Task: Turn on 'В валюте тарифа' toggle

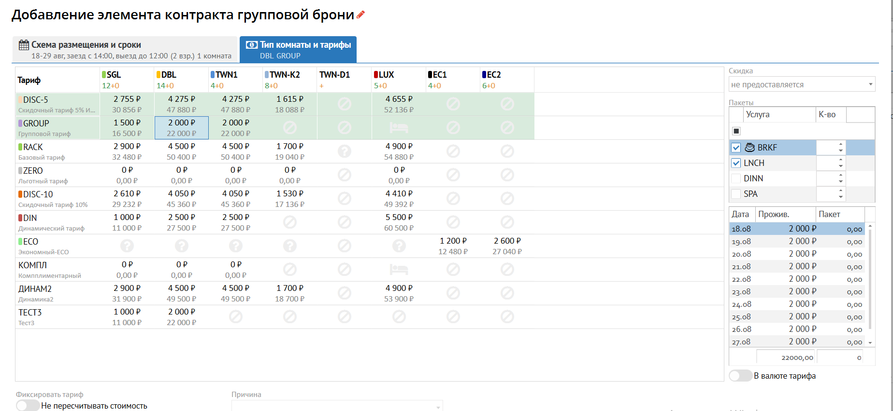Action: pos(740,376)
